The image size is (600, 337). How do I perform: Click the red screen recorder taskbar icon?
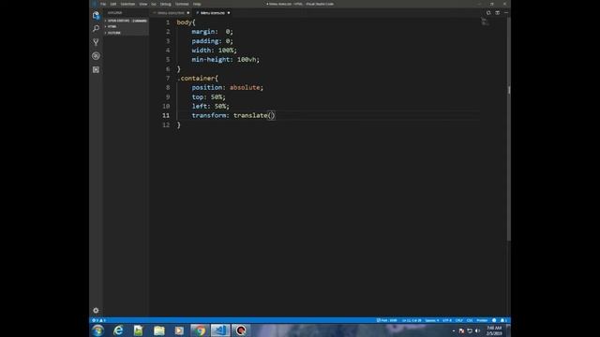[241, 330]
